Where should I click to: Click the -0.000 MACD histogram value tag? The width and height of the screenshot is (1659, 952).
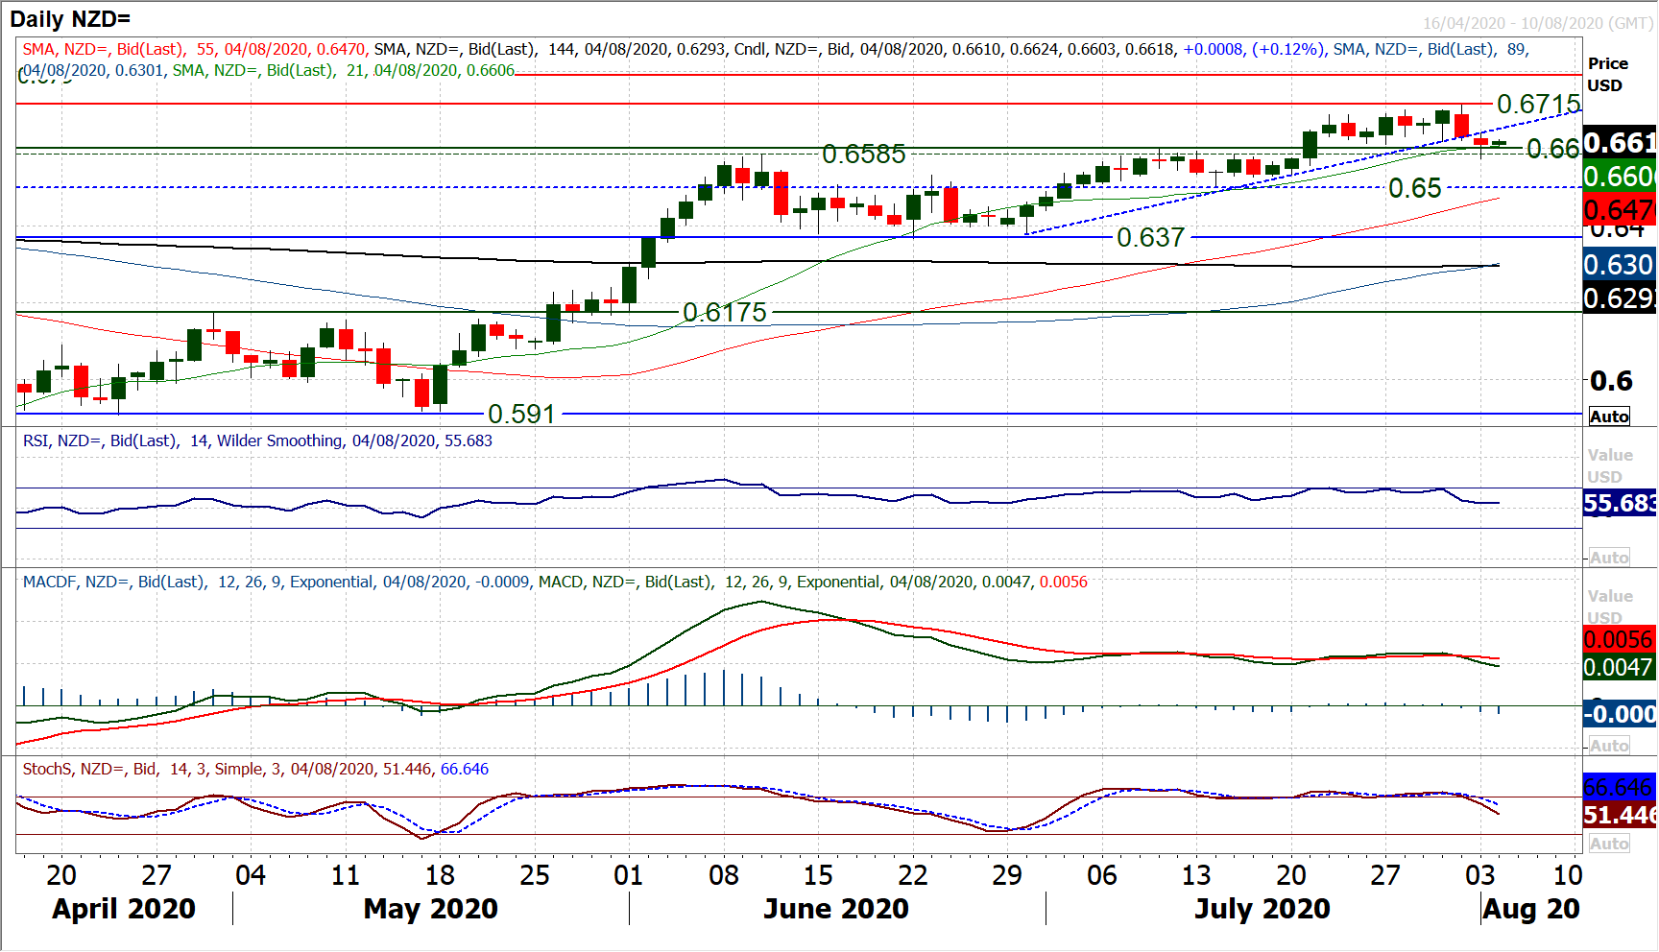coord(1620,714)
